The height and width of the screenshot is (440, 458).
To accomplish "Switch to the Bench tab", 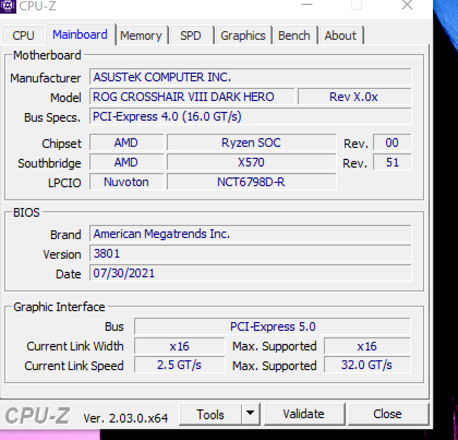I will [294, 35].
